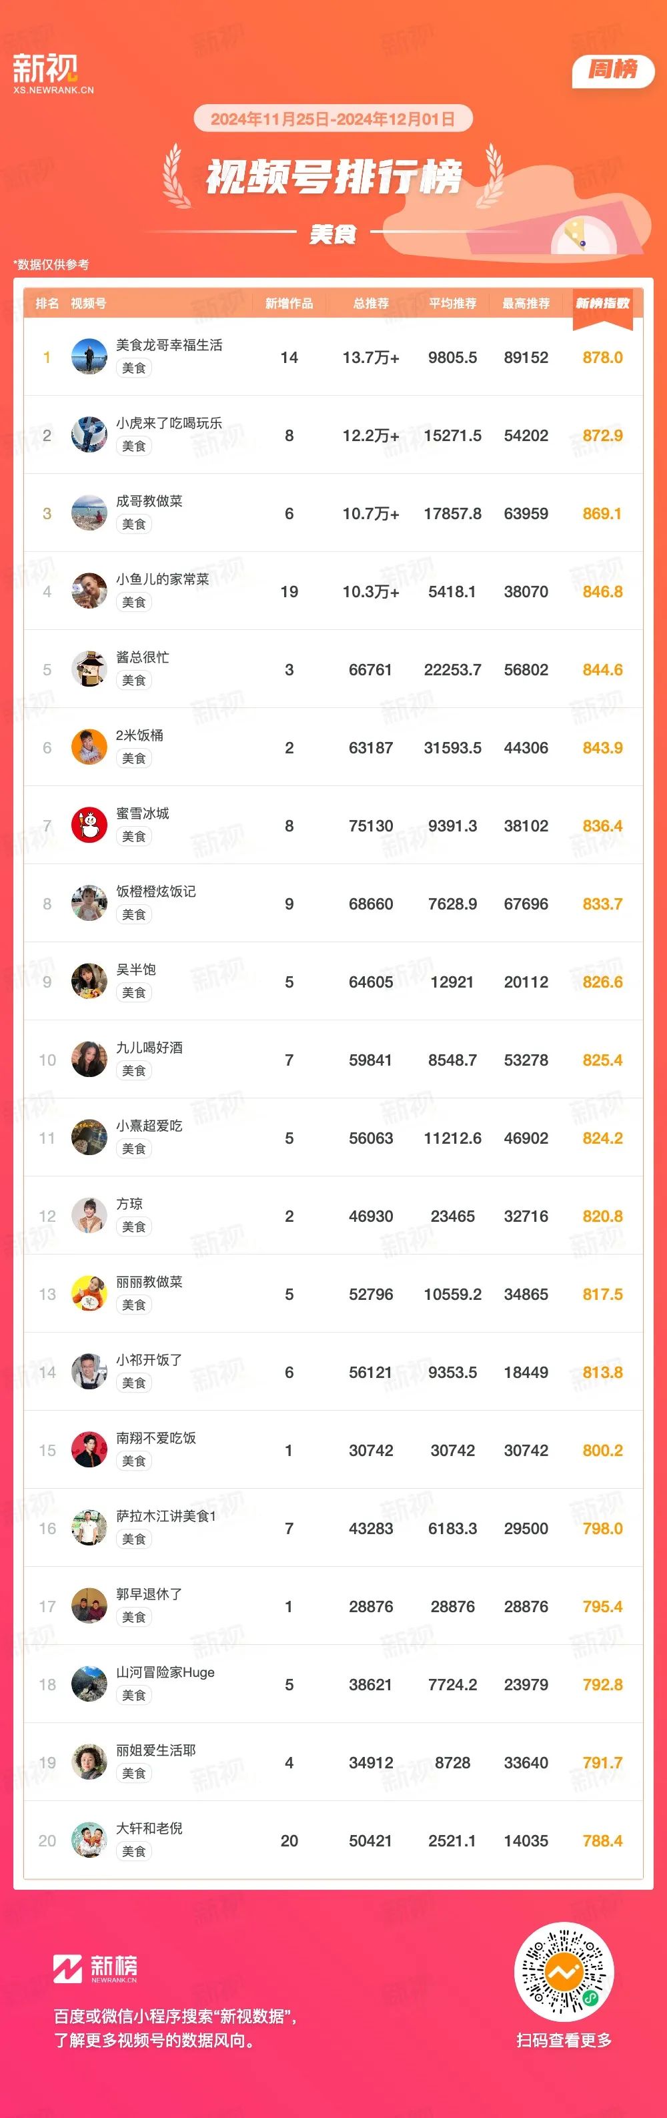Click the 丽丽教做菜 yellow avatar
This screenshot has width=667, height=2118.
click(x=89, y=1294)
